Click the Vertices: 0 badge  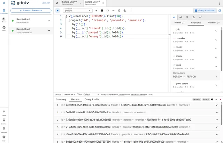tap(197, 99)
